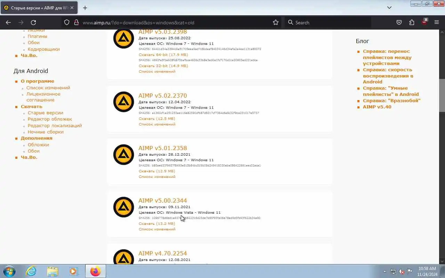445x278 pixels.
Task: Show hidden tray icons arrow
Action: pos(385,271)
